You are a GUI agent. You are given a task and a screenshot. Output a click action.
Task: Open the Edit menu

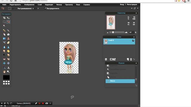[x=15, y=5]
